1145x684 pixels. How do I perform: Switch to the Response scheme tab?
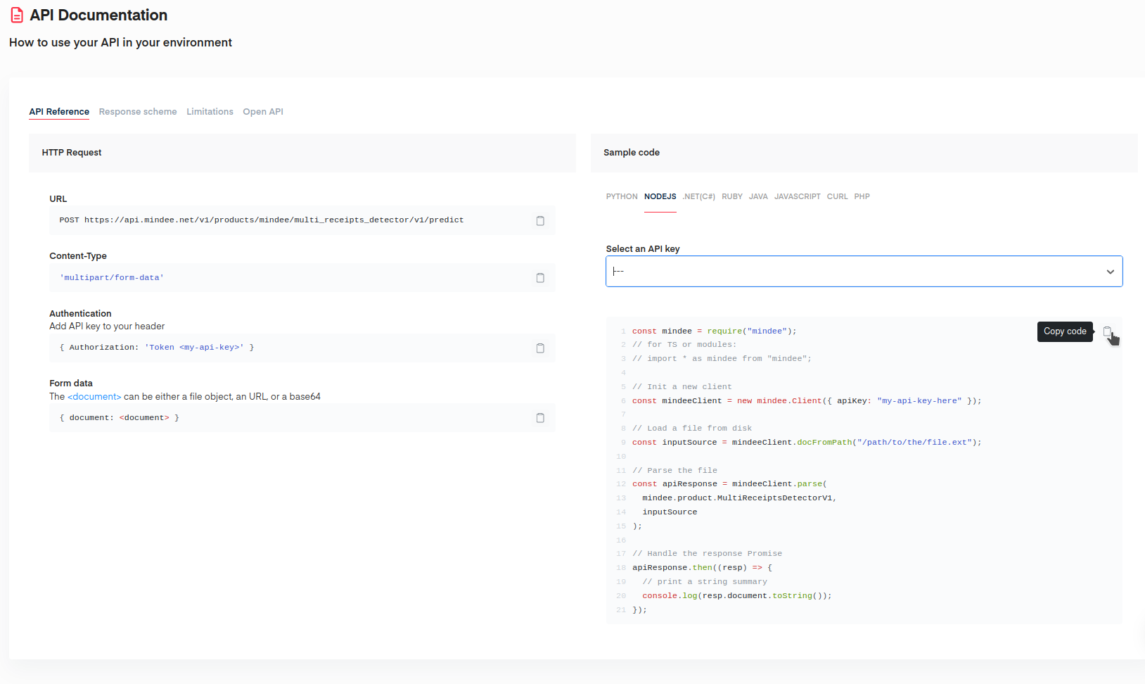coord(138,112)
